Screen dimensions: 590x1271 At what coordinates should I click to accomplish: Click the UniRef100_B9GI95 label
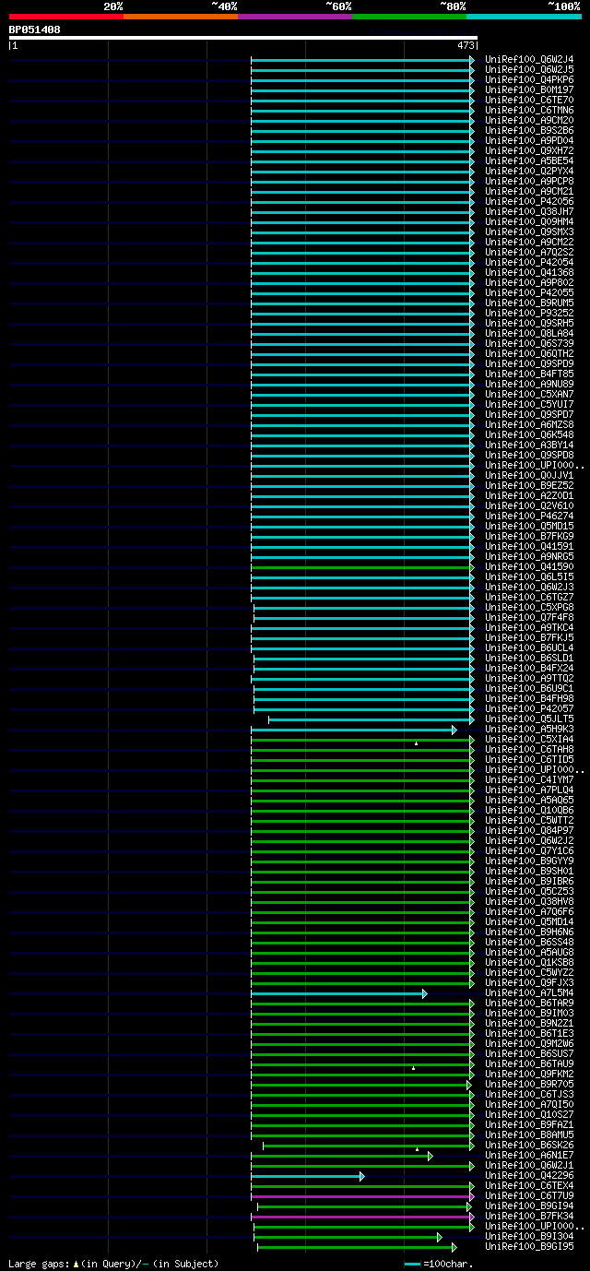point(529,1246)
